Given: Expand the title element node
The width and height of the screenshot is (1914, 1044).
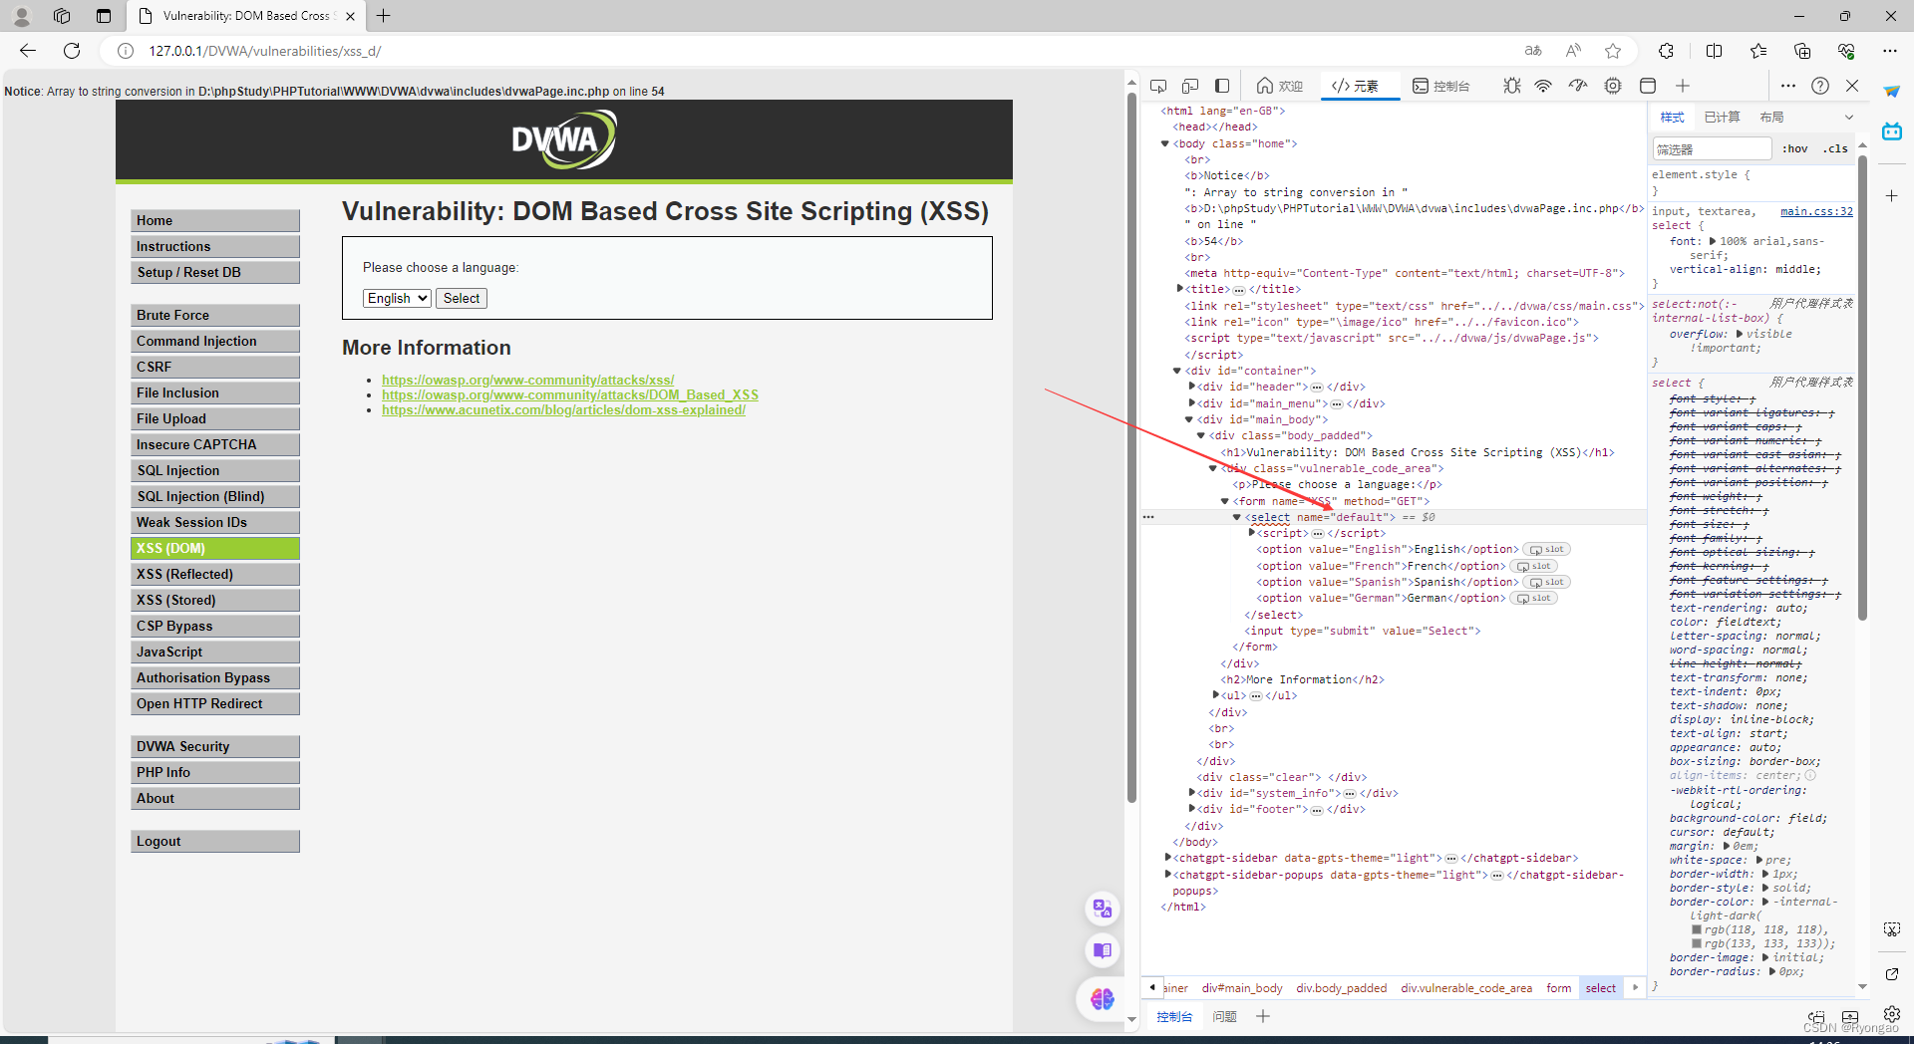Looking at the screenshot, I should click(x=1179, y=289).
